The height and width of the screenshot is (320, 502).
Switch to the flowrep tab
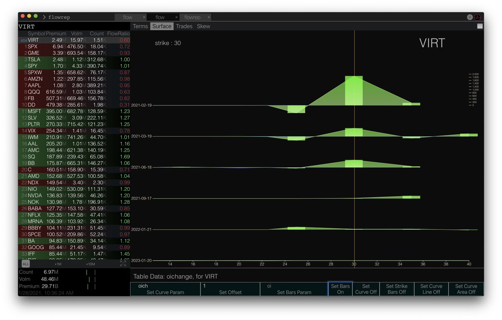[x=192, y=17]
